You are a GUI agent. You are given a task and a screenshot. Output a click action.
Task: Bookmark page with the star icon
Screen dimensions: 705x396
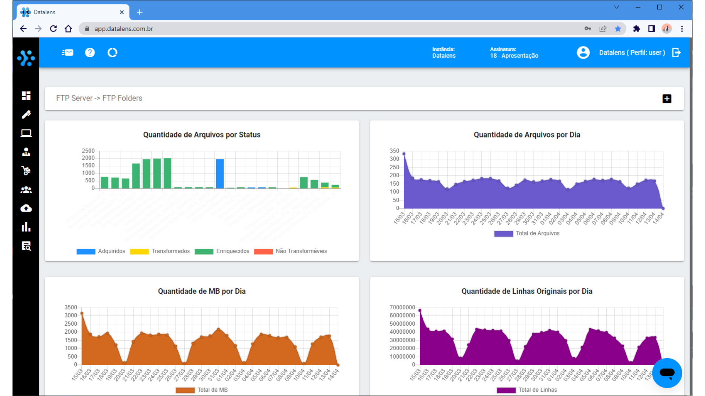[618, 29]
